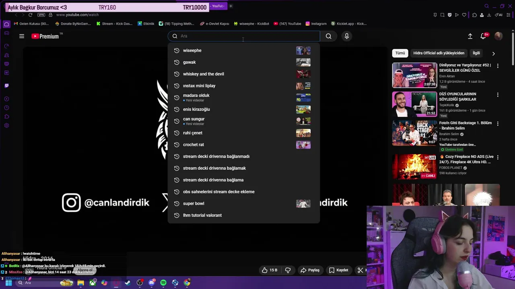Select 'gawak' search suggestion
Image resolution: width=515 pixels, height=289 pixels.
point(244,62)
